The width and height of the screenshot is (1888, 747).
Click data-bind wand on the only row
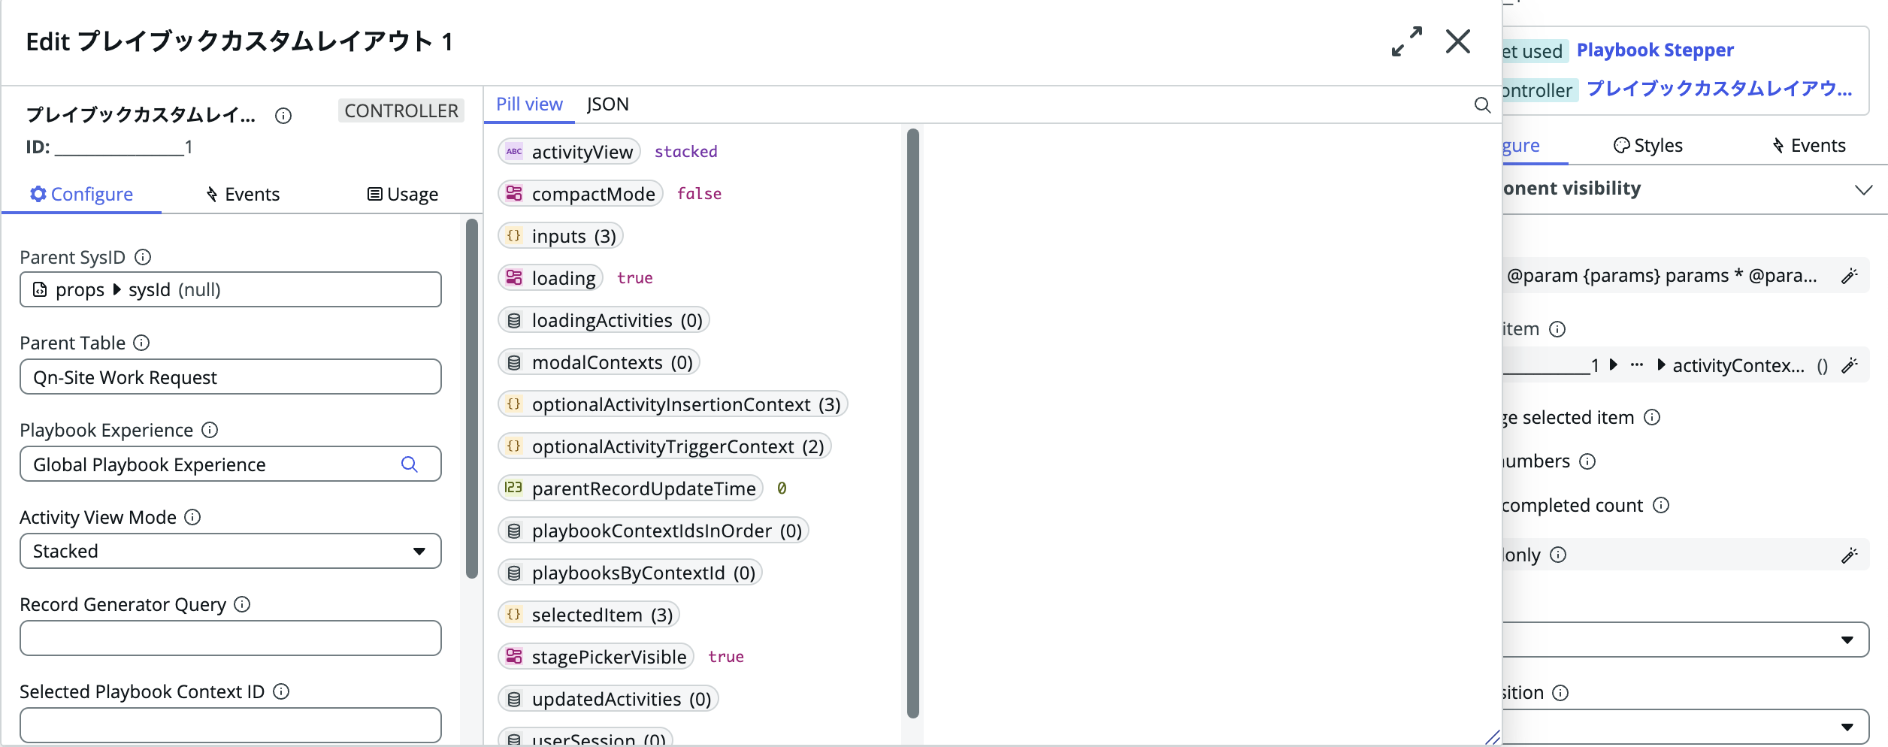[1850, 555]
